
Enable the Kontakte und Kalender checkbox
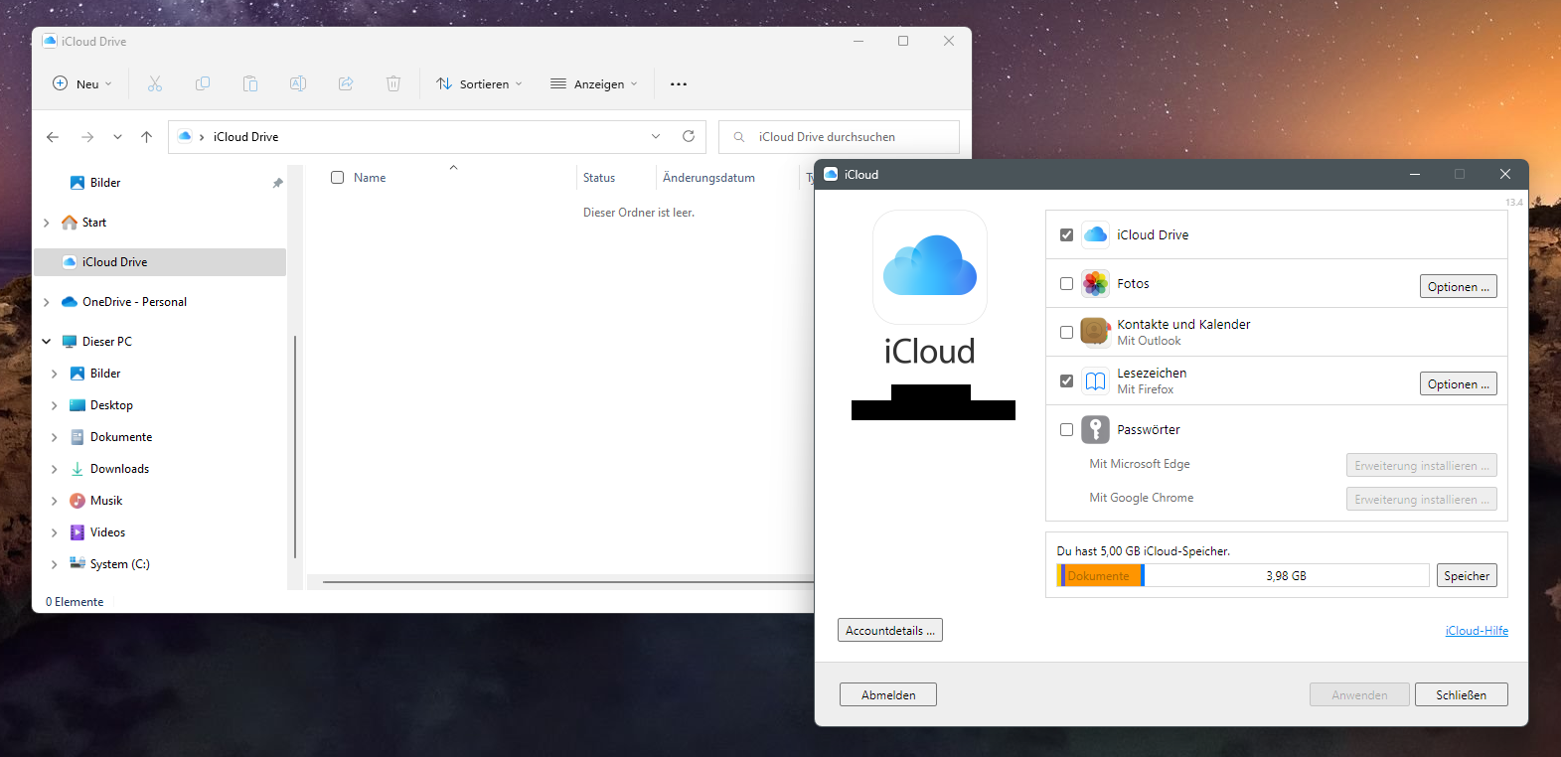coord(1066,333)
